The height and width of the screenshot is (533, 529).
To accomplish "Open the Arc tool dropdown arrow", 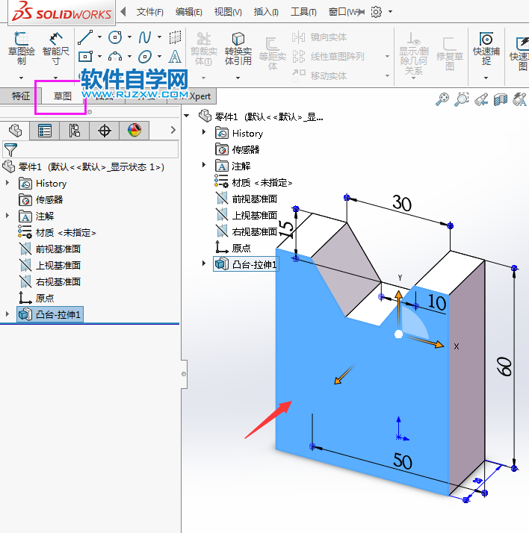I will 129,56.
